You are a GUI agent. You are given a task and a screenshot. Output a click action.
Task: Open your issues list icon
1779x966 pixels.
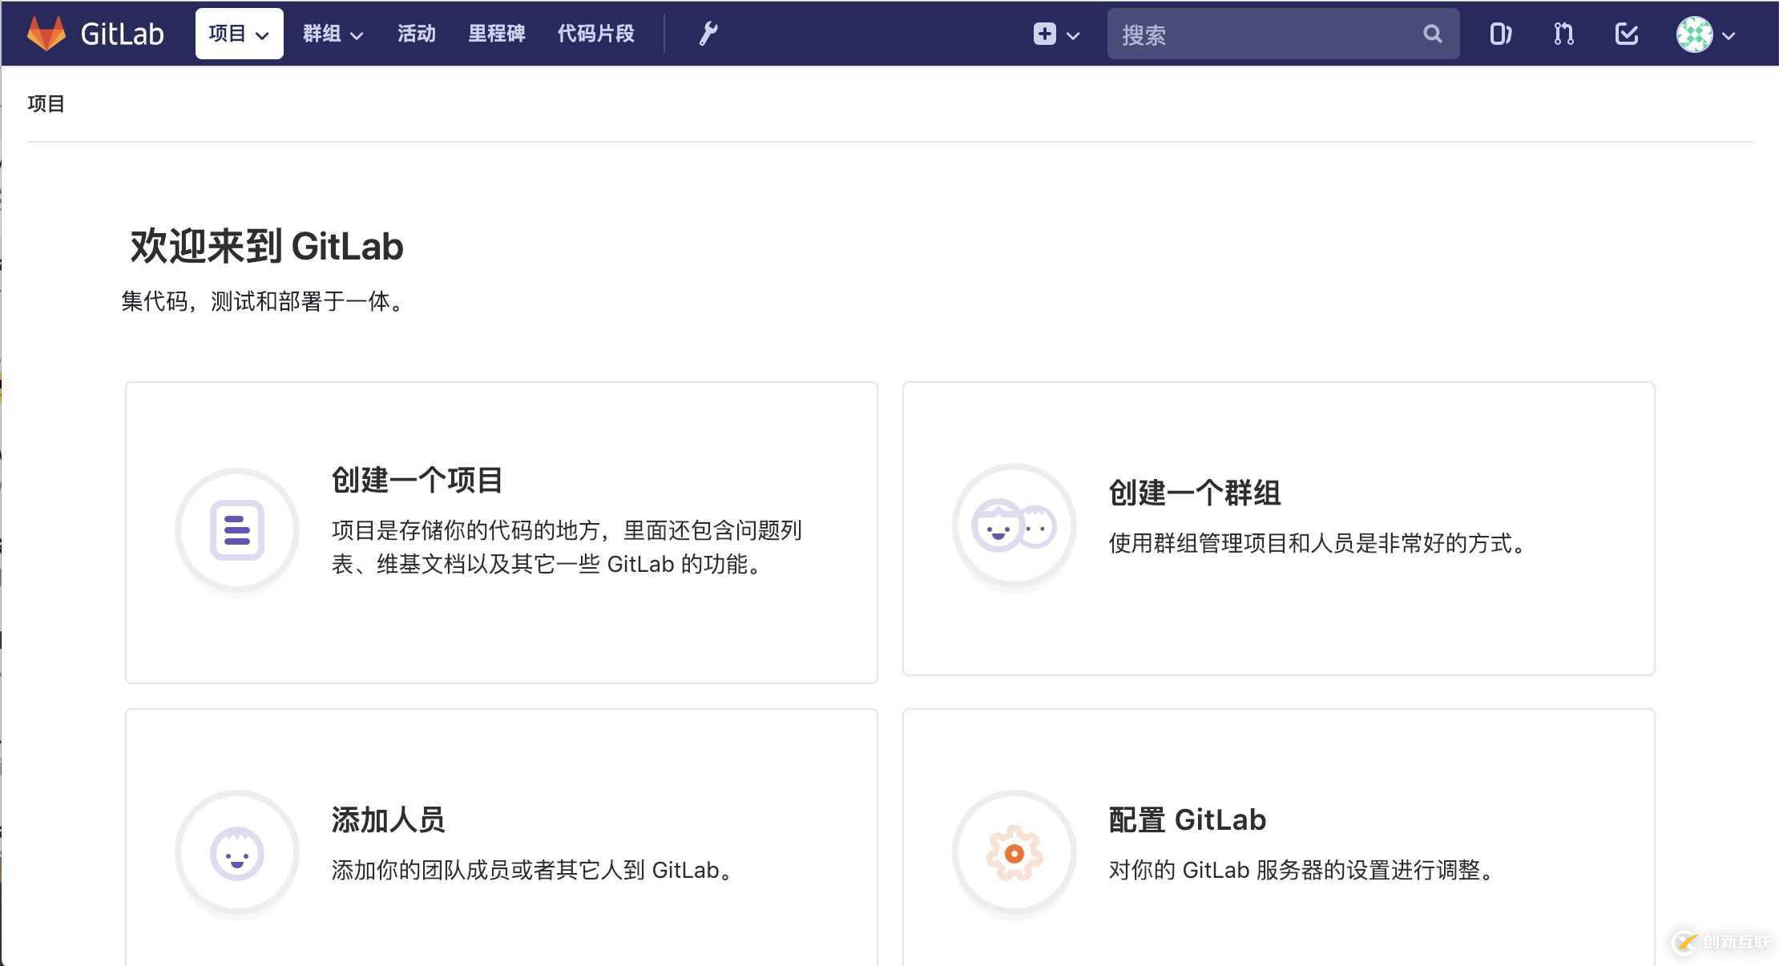click(1500, 34)
